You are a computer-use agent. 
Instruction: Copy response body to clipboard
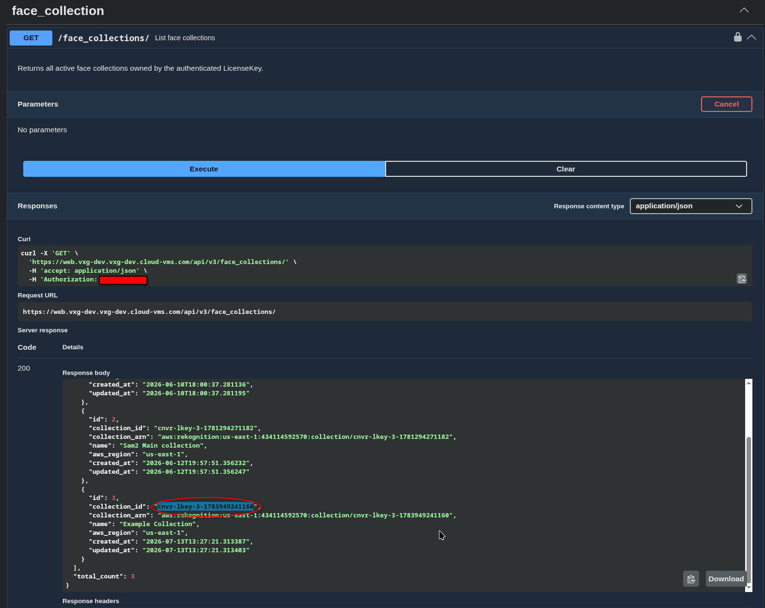[691, 579]
